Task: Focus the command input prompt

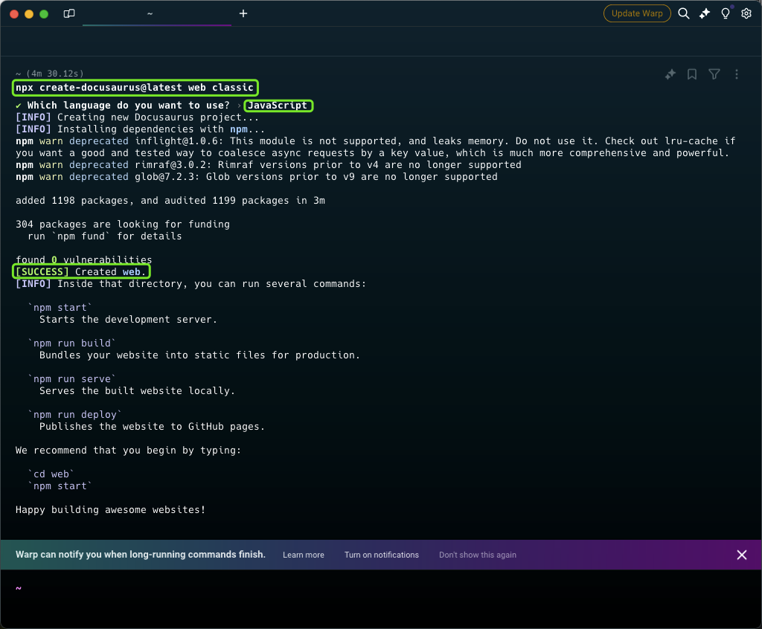Action: [x=372, y=588]
